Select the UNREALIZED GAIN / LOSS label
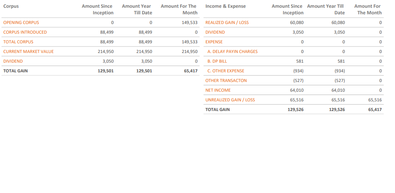395x193 pixels. click(x=230, y=100)
